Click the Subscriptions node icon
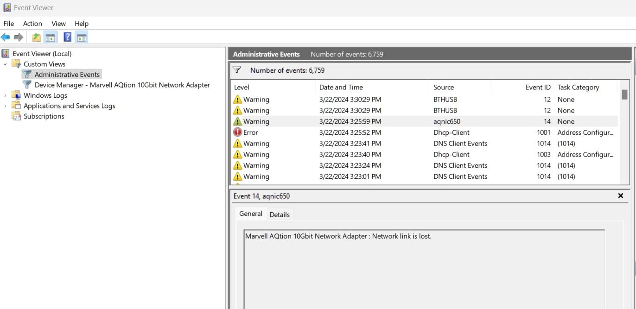The height and width of the screenshot is (309, 636). tap(16, 116)
